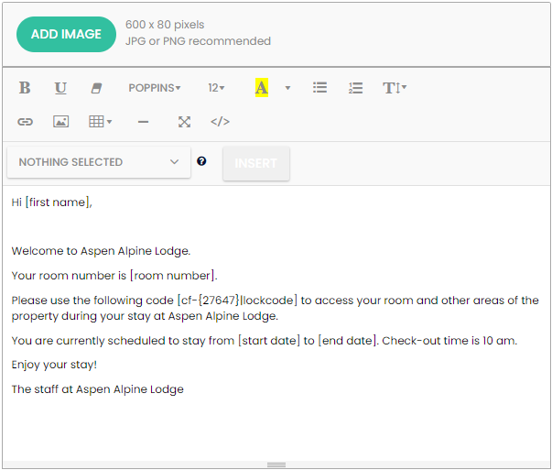Open the Poppins font family dropdown
The height and width of the screenshot is (470, 552).
pos(154,88)
